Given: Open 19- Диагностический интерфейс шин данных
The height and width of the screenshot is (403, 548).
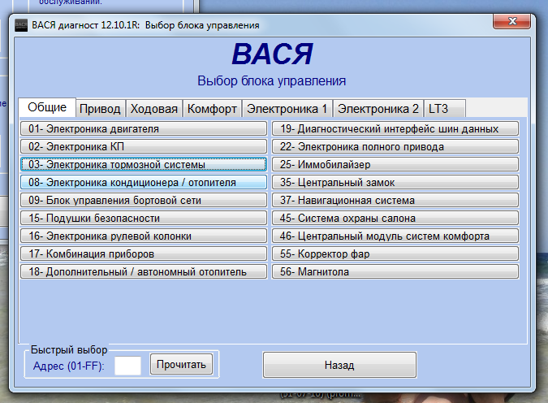Looking at the screenshot, I should (395, 128).
